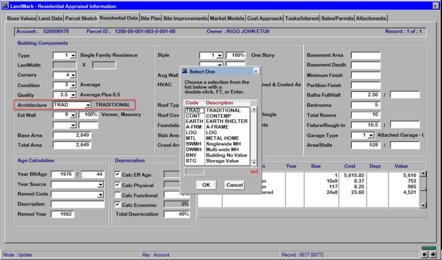
Task: Switch to the Land Data tab
Action: (50, 18)
